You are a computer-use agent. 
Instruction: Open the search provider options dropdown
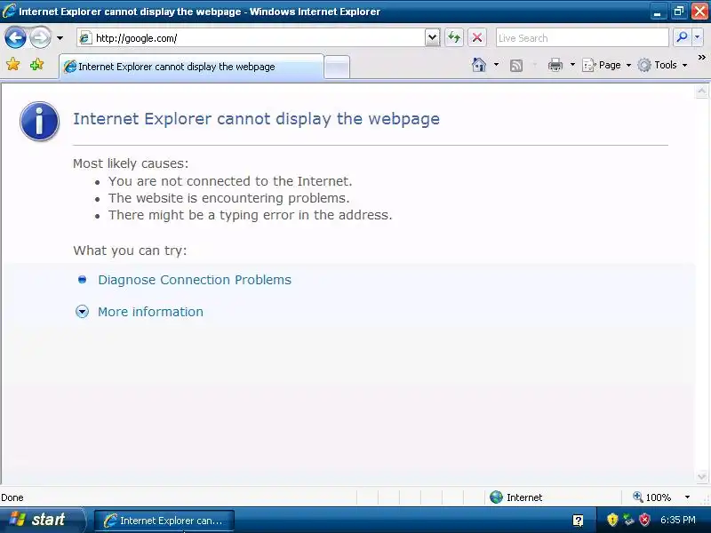698,37
